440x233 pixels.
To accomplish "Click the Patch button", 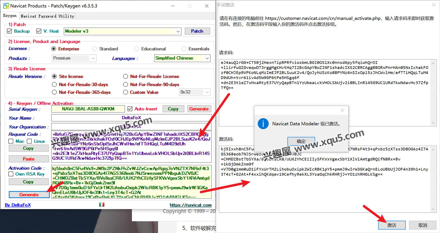I will (197, 31).
